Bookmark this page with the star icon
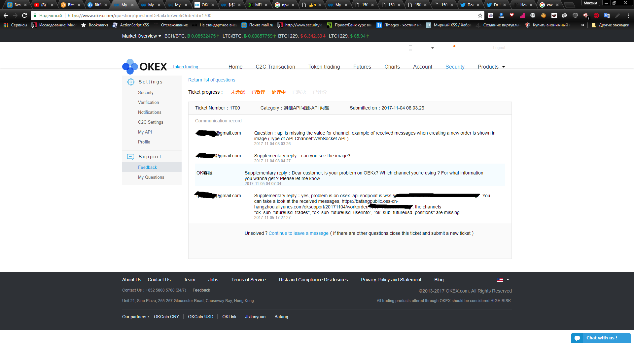634x343 pixels. click(x=480, y=16)
